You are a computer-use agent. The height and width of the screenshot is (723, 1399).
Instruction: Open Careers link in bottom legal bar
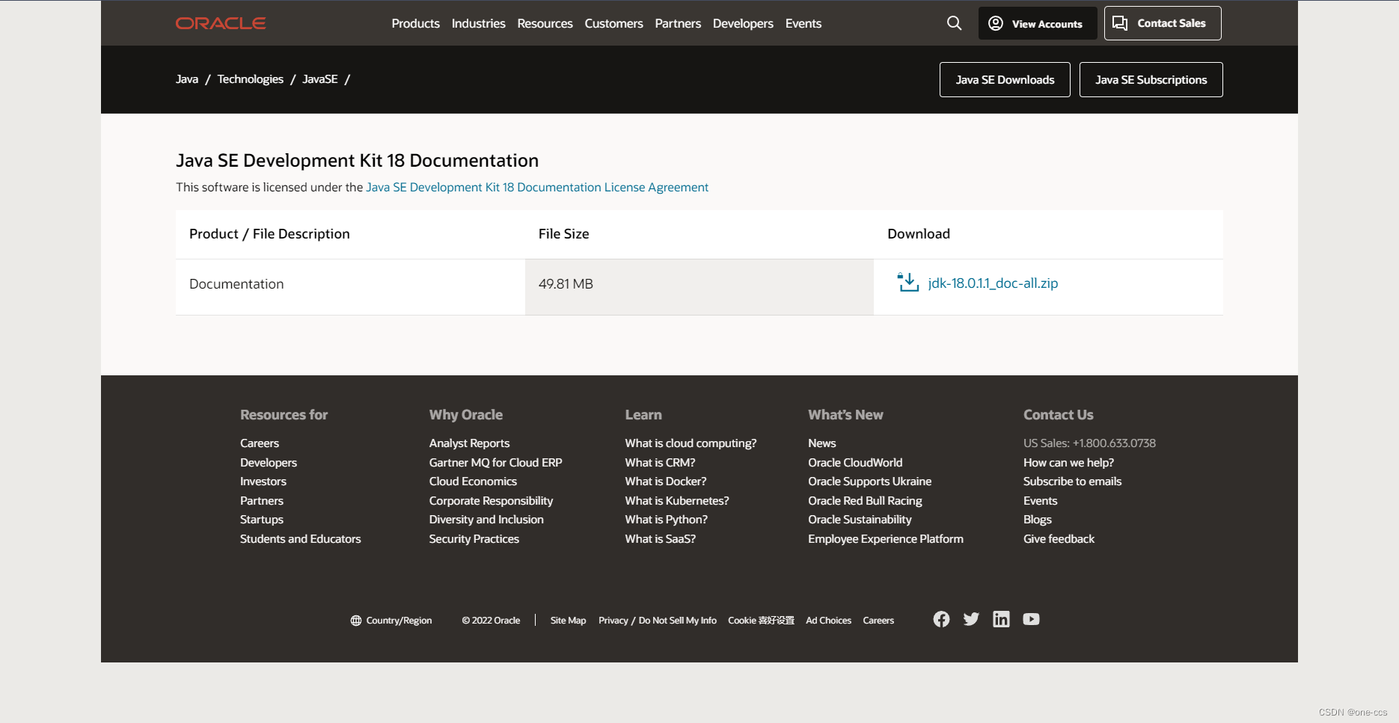[878, 621]
